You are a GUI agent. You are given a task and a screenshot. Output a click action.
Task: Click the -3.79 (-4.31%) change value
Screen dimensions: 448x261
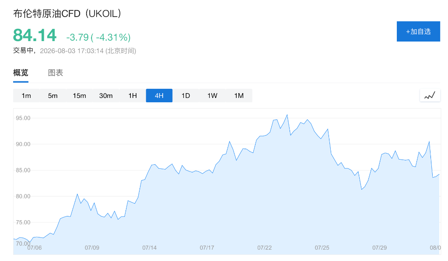(x=98, y=37)
